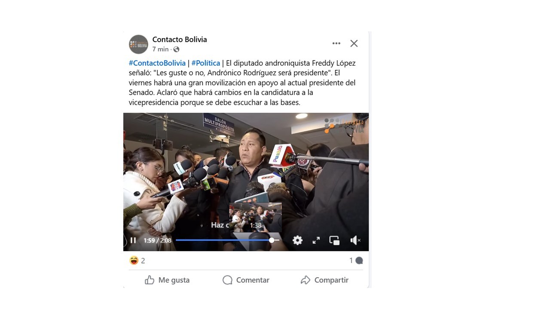550x309 pixels.
Task: Seek using video progress slider knob
Action: click(272, 240)
